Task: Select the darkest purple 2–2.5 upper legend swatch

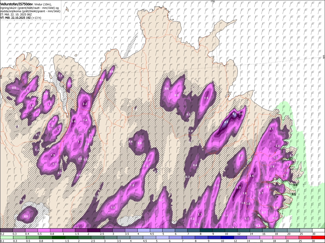Action: tap(94, 230)
